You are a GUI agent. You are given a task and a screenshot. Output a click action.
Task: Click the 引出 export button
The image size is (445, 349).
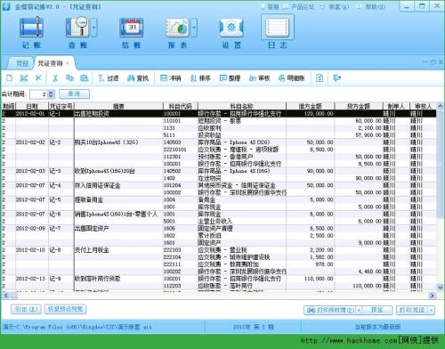pos(26,309)
